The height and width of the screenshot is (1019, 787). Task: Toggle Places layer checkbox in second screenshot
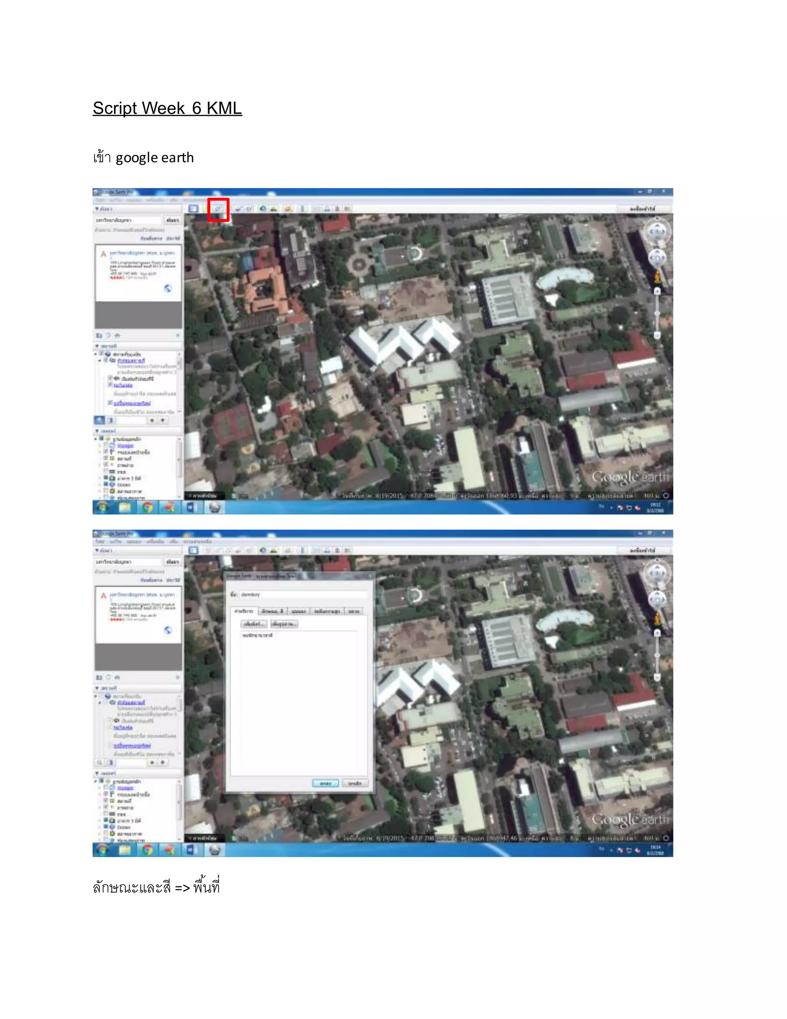(x=106, y=800)
